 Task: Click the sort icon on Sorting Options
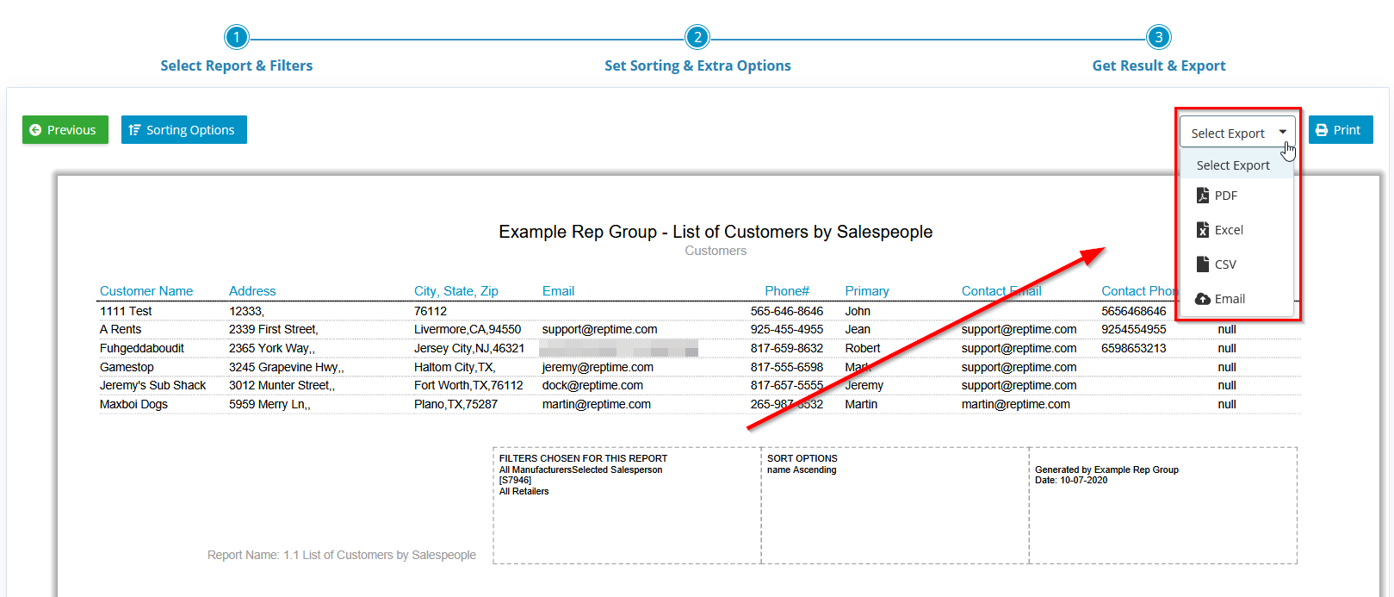tap(134, 130)
